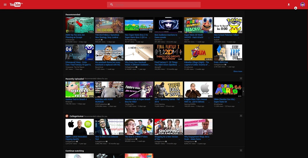Visit Baconlovar channel name
308x158 pixels.
[x=99, y=67]
